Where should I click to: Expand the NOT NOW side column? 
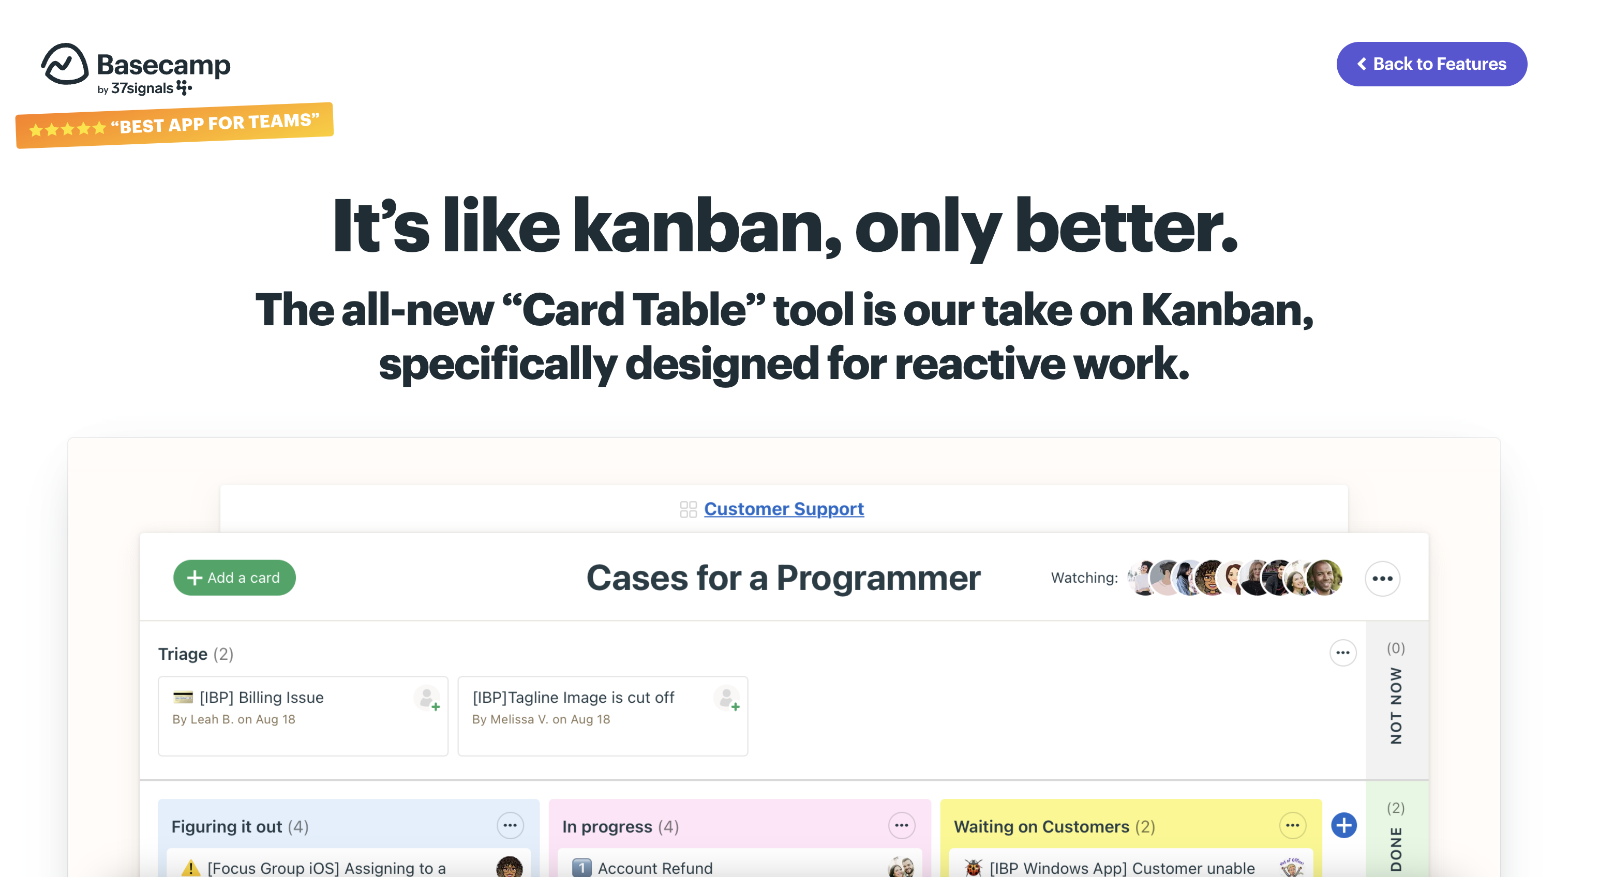[1397, 700]
